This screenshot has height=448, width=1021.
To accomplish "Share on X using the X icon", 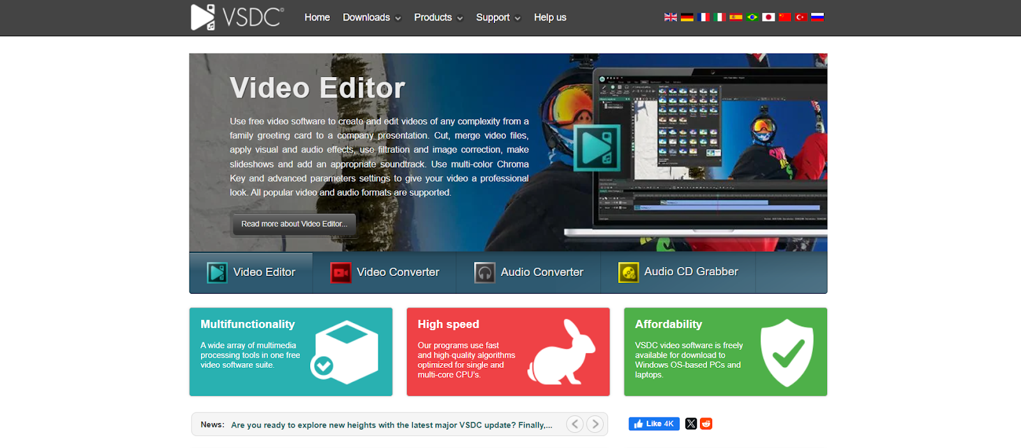I will [x=691, y=424].
